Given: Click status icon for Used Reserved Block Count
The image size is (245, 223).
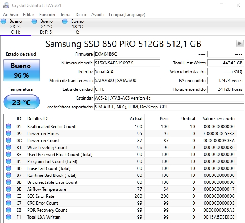Looking at the screenshot, I should pos(8,154).
